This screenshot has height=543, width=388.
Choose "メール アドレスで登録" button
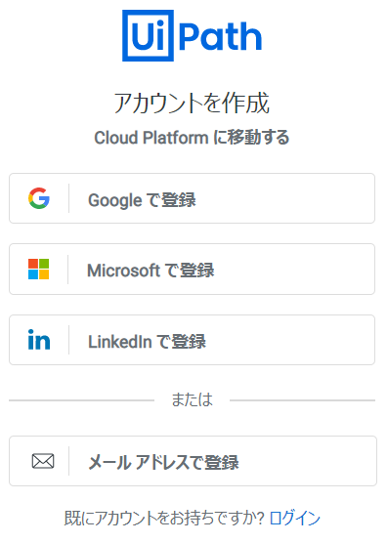coord(193,461)
